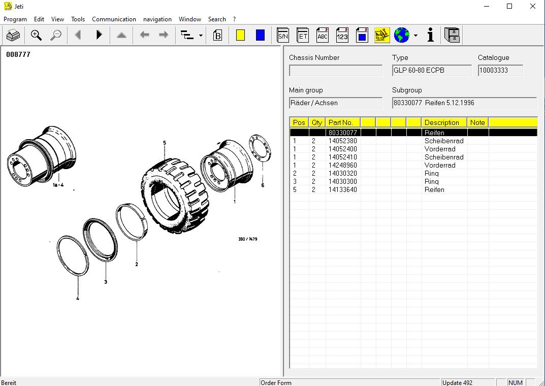Click the Print toolbar icon

[13, 35]
